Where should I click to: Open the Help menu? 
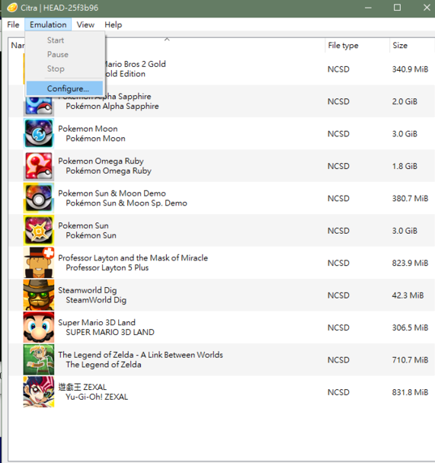pos(113,25)
